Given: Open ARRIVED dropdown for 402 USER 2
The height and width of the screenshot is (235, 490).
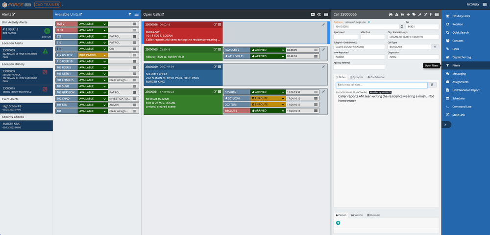Looking at the screenshot, I should 268,50.
